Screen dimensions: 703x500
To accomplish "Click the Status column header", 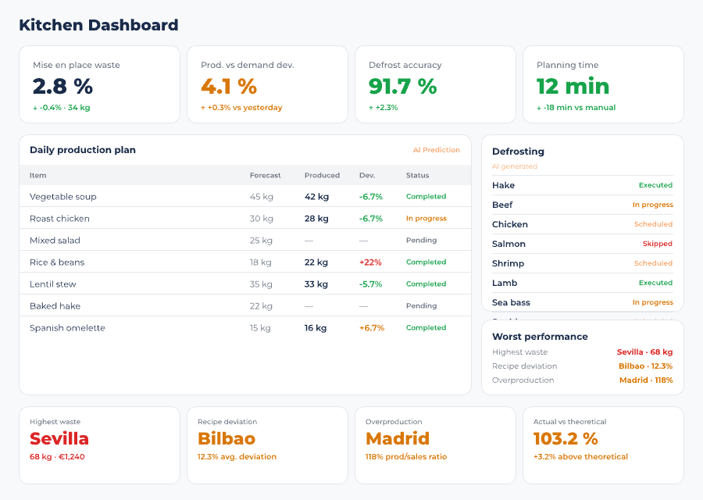I will [417, 176].
